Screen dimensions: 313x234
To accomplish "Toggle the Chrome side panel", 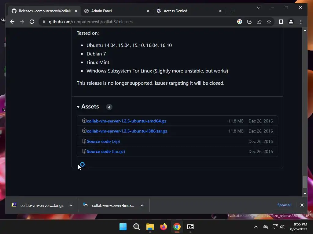I will [281, 22].
